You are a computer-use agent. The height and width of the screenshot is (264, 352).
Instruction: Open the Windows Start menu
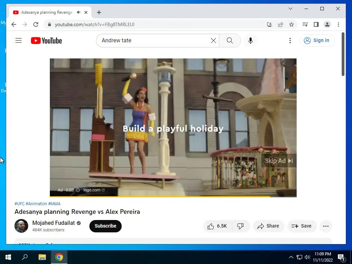coord(8,257)
